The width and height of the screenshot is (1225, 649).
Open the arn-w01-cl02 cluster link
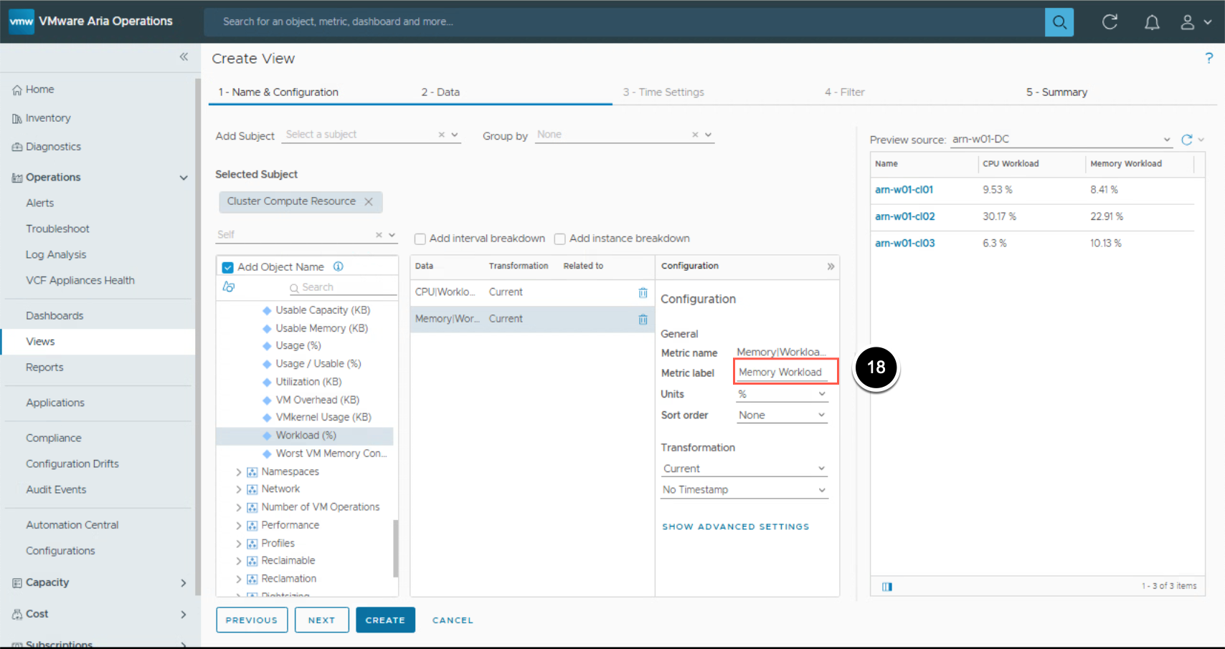click(904, 216)
